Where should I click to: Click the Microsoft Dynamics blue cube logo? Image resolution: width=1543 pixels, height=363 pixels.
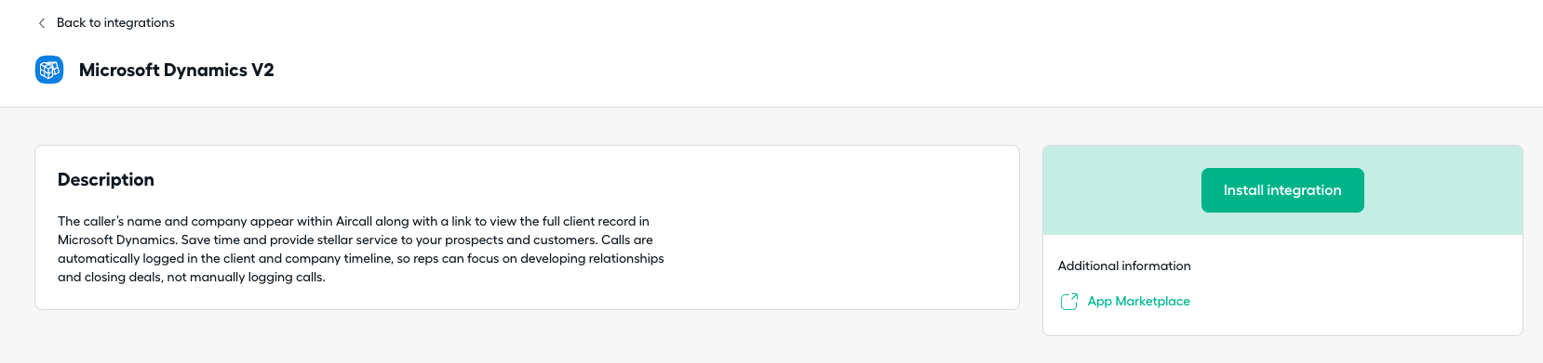click(49, 70)
